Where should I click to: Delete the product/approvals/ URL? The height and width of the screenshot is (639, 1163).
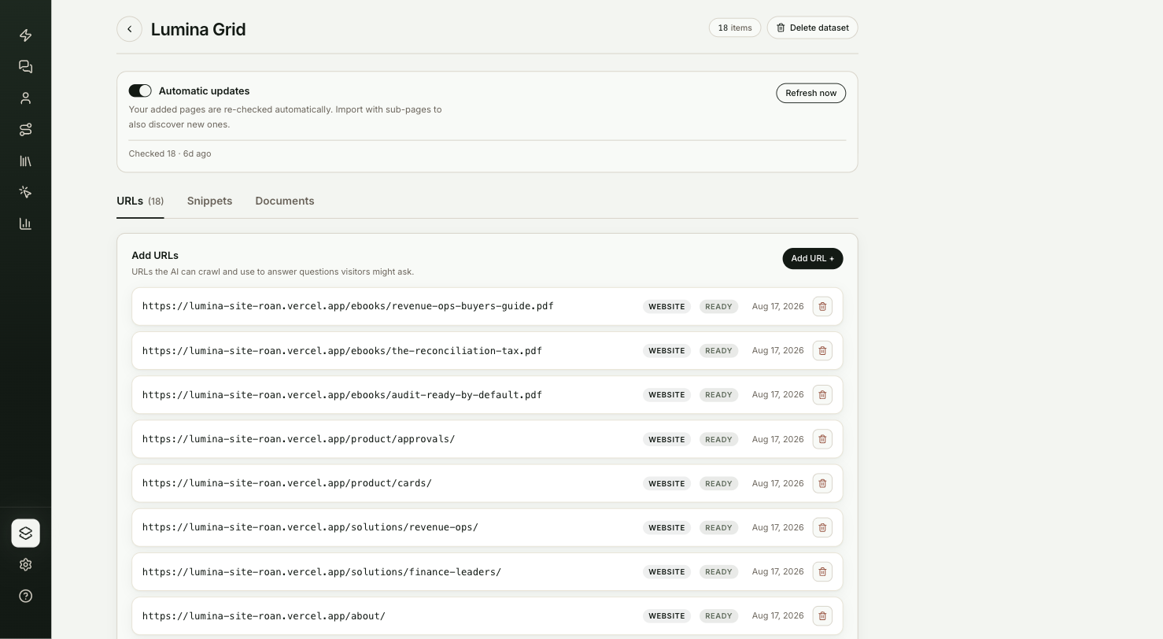click(822, 439)
